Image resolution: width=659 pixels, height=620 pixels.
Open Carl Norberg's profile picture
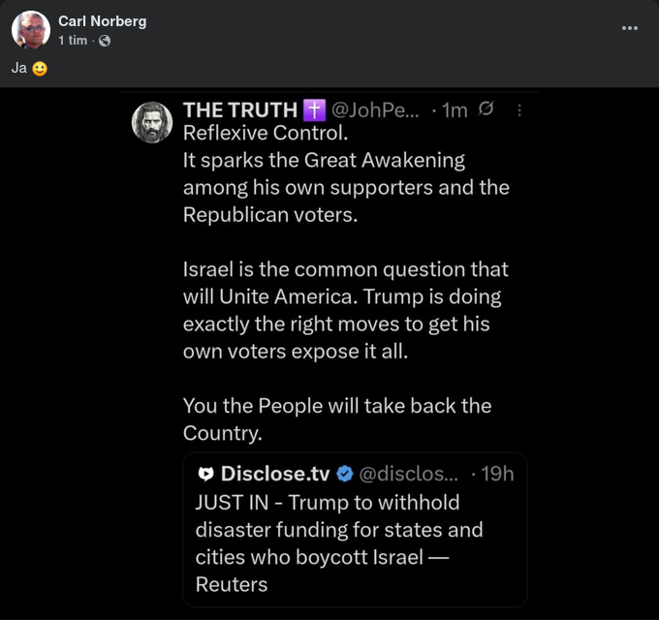click(x=31, y=30)
